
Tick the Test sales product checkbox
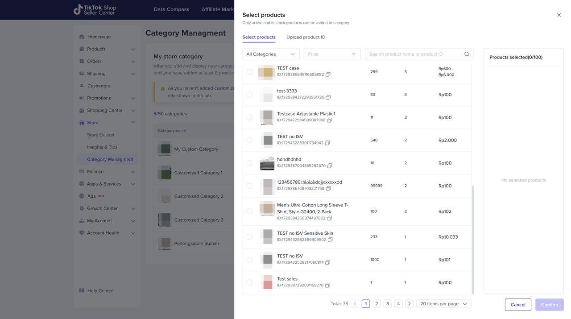(249, 282)
